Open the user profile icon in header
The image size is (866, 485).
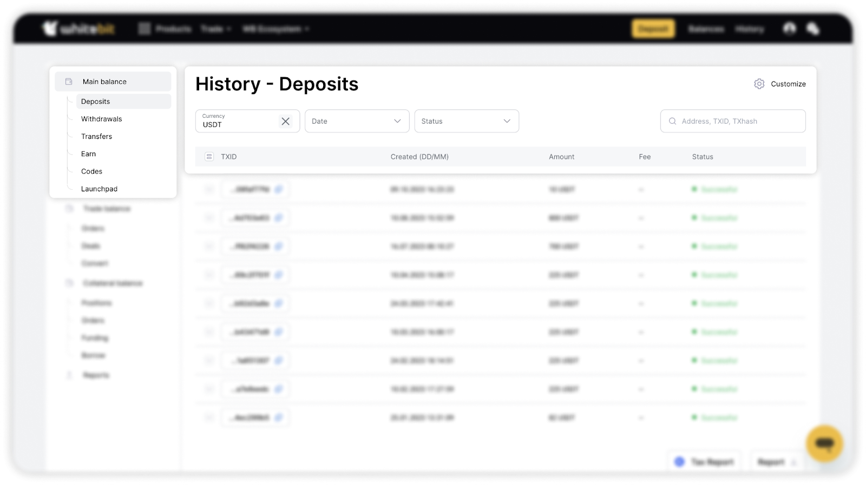[x=789, y=29]
